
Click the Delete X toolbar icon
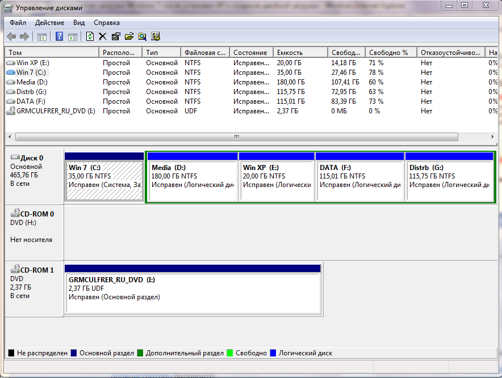(x=103, y=36)
